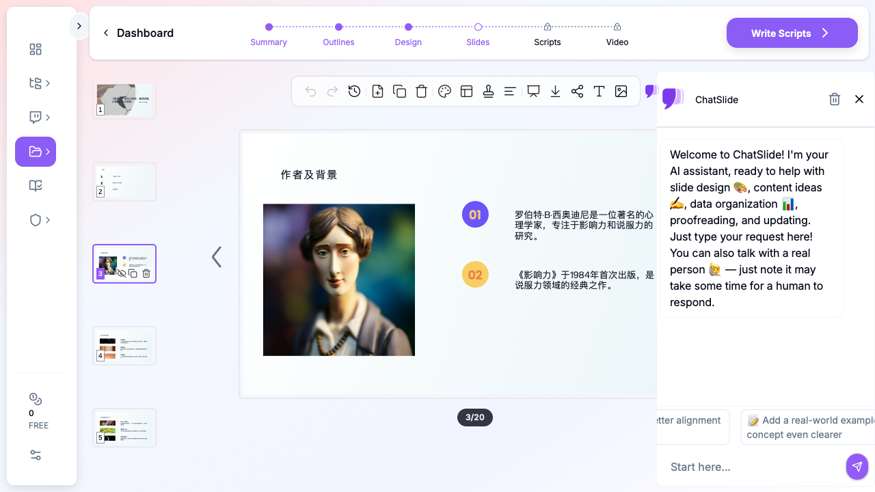
Task: Switch to the Outlines step
Action: [338, 34]
